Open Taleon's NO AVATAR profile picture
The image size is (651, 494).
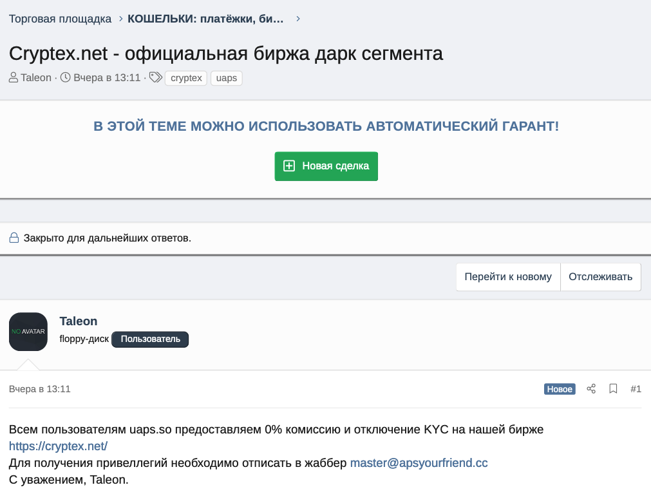pos(28,331)
